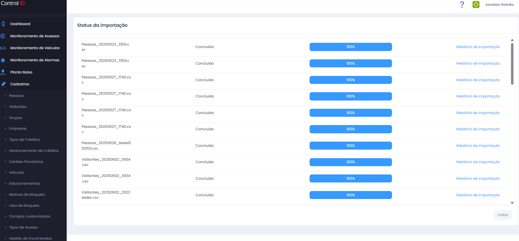The image size is (519, 241).
Task: Click the Monitoramento de Acessos radar icon
Action: coord(3,36)
